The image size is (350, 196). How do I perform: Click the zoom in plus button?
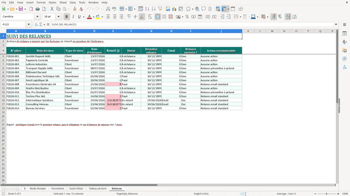[338, 194]
